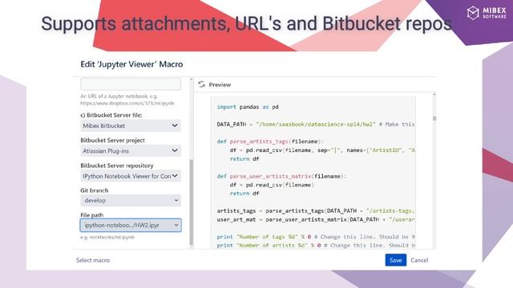Click the 'Bitbucket Server project' label

(x=112, y=140)
